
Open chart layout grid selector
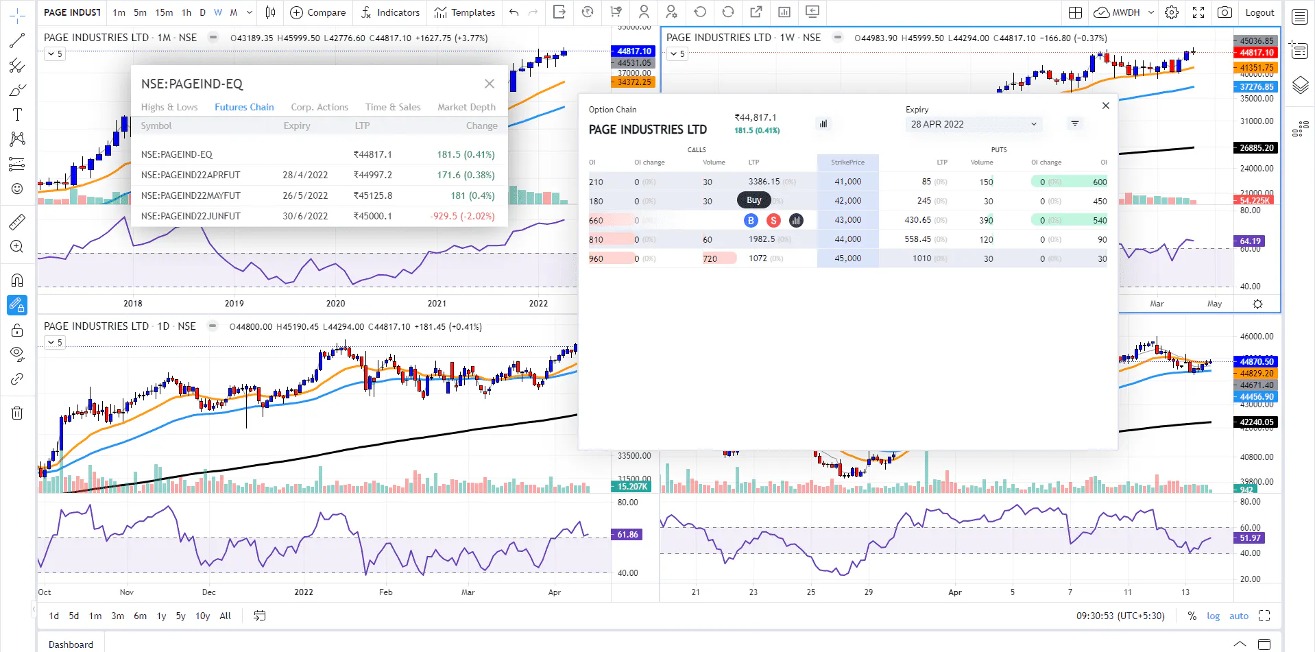pos(1075,12)
